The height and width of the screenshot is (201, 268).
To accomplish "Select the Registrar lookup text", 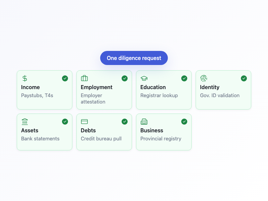I will click(x=159, y=95).
